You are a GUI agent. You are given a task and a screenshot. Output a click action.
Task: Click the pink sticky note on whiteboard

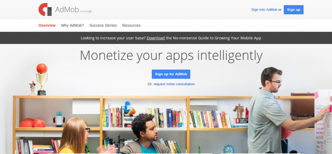click(316, 95)
